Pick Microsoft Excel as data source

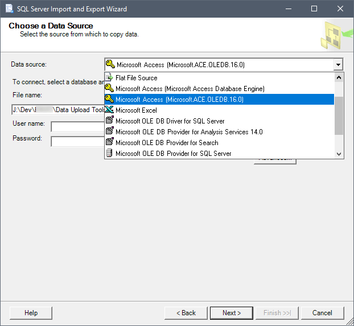pos(219,110)
